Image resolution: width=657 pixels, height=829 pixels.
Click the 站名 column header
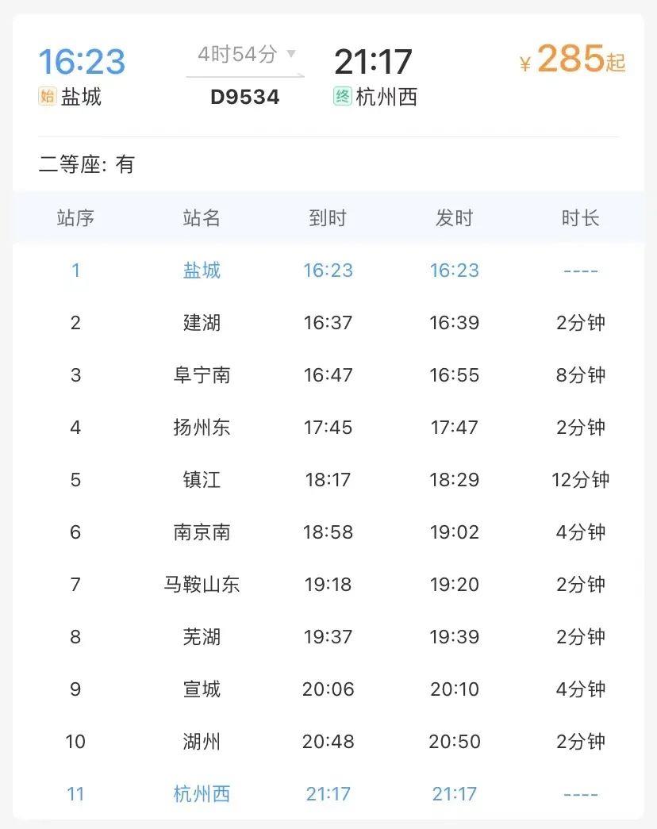[202, 218]
